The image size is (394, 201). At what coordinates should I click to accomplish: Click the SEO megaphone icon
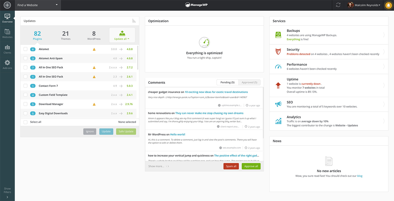click(x=278, y=104)
